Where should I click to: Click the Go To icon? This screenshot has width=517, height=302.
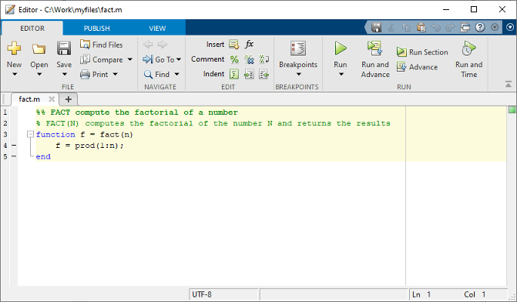148,59
